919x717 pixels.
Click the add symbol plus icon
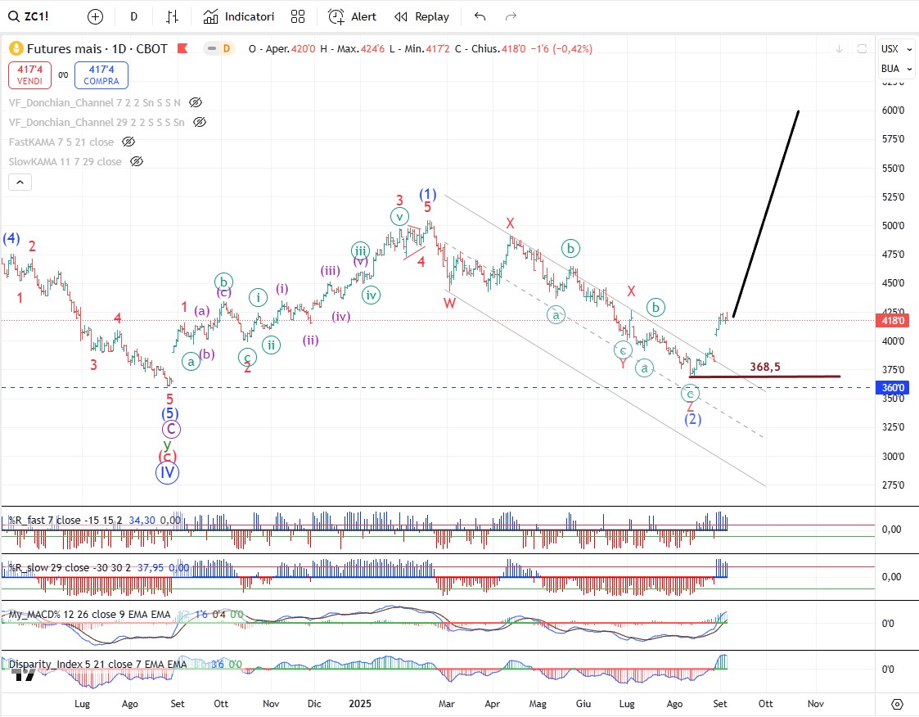click(96, 16)
